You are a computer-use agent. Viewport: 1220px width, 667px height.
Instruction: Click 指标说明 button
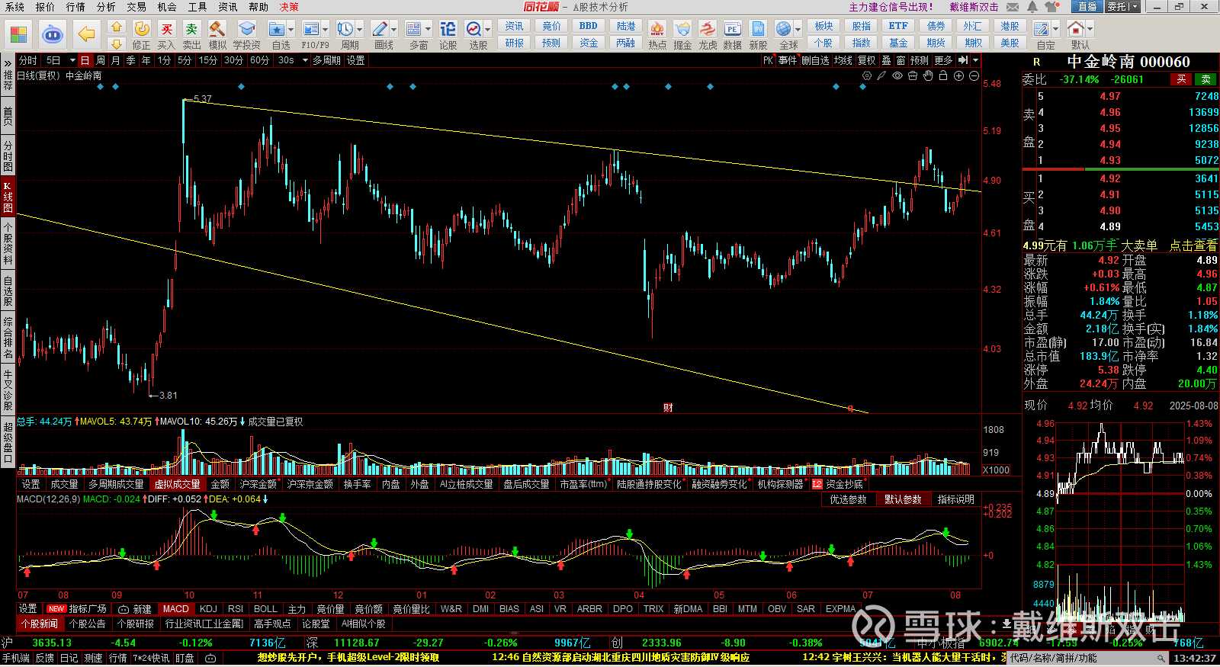956,499
